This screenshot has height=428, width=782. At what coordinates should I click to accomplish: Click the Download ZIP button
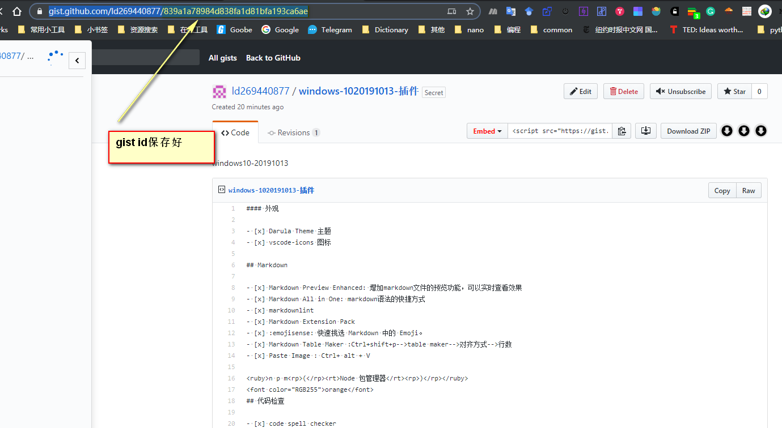688,131
